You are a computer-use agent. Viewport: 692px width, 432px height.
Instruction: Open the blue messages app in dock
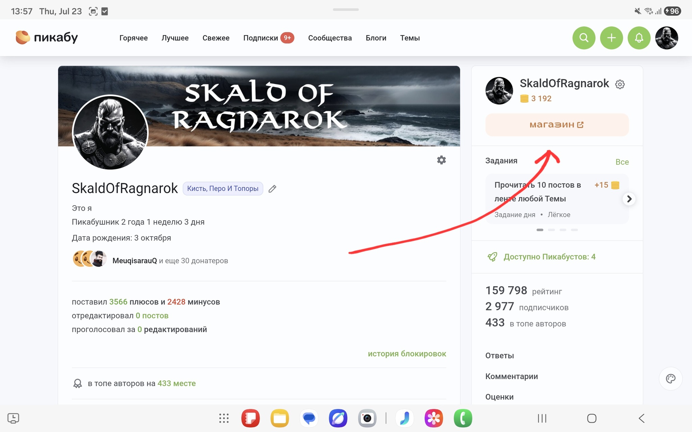click(x=309, y=418)
